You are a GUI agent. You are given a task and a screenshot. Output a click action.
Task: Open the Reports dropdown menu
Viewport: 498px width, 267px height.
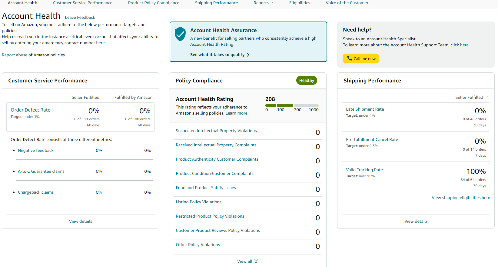264,3
